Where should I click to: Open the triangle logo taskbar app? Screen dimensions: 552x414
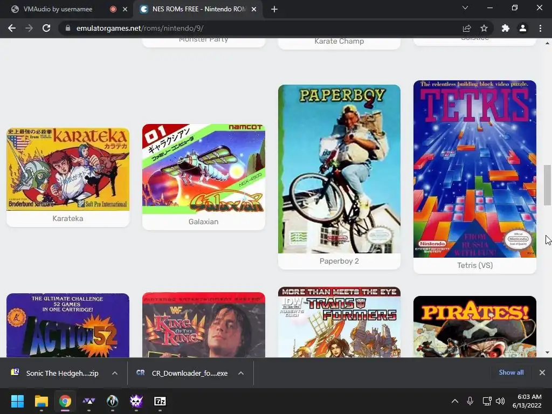pos(89,401)
